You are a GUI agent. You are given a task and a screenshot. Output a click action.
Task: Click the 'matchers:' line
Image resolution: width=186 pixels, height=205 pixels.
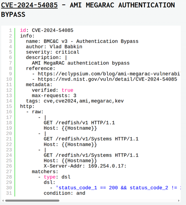click(45, 172)
